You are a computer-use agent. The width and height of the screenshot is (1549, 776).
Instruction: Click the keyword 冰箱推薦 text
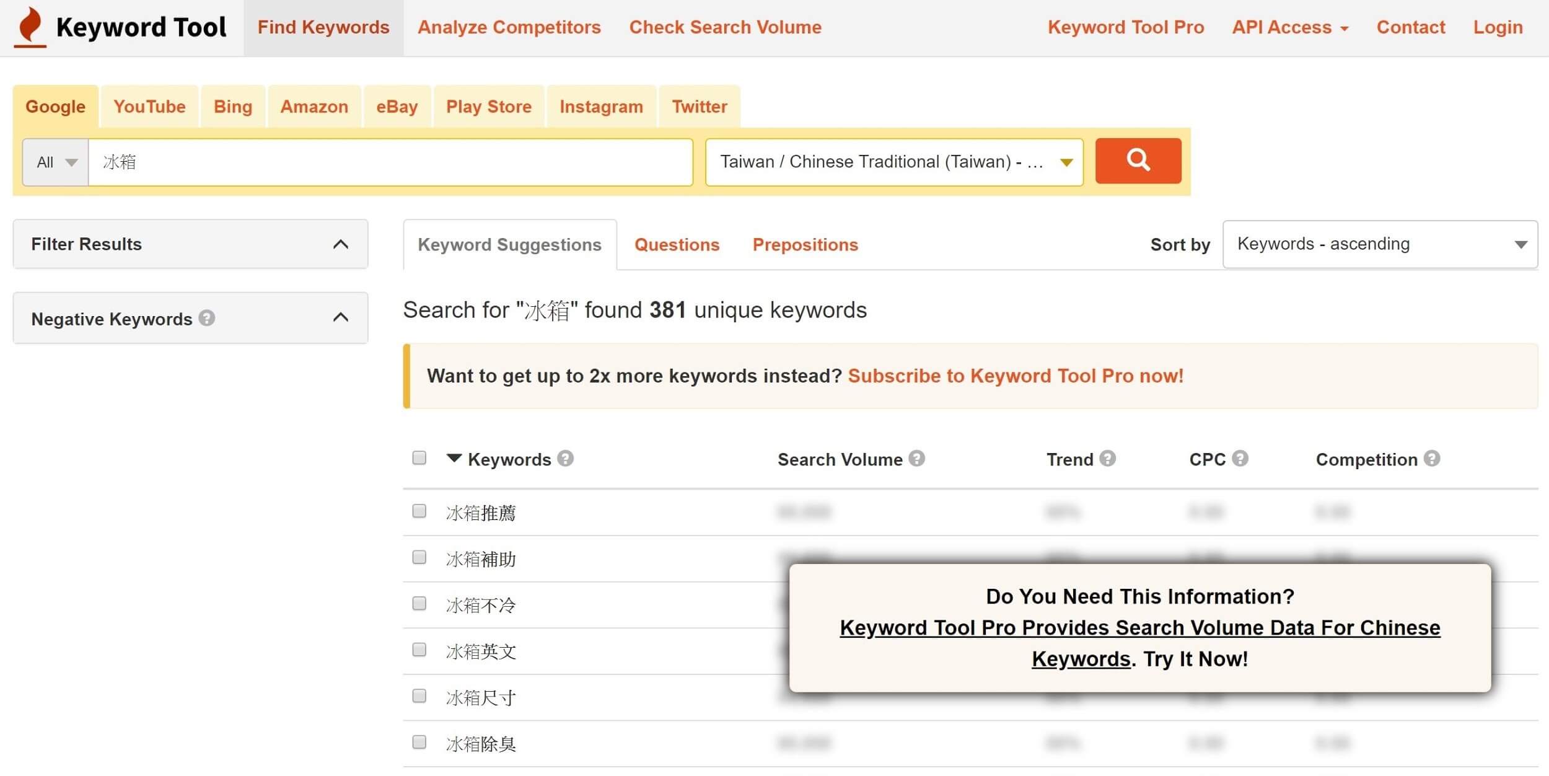(481, 513)
